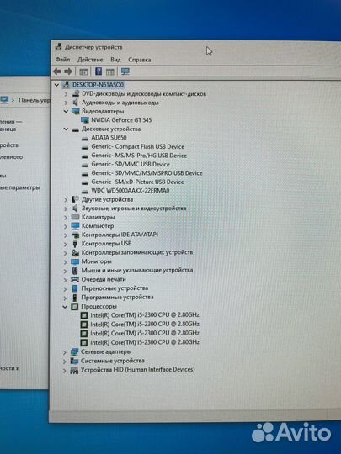Click the Переносные устройства icon
341x454 pixels.
click(x=75, y=288)
